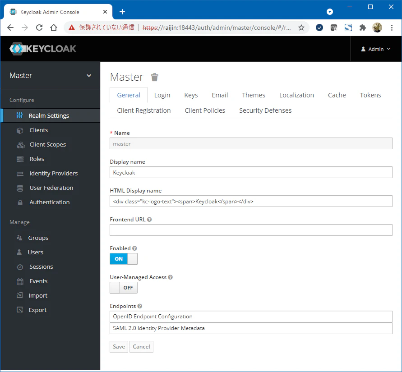Open the Security Defenses tab
Viewport: 402px width, 372px height.
265,110
